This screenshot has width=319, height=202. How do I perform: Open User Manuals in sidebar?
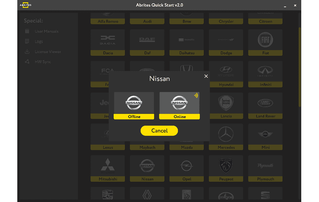click(x=46, y=32)
